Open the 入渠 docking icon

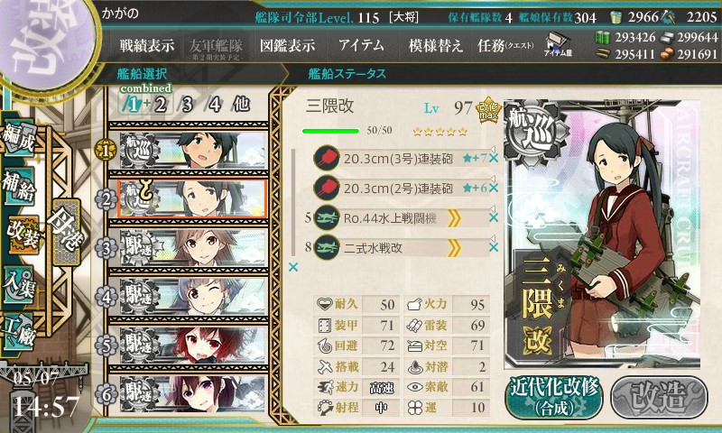coord(19,284)
